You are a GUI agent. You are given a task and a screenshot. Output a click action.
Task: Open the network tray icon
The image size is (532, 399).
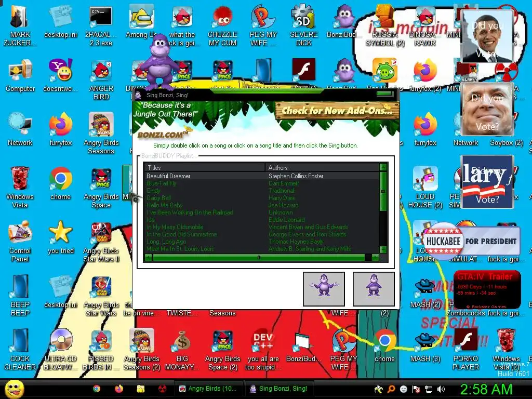(429, 389)
